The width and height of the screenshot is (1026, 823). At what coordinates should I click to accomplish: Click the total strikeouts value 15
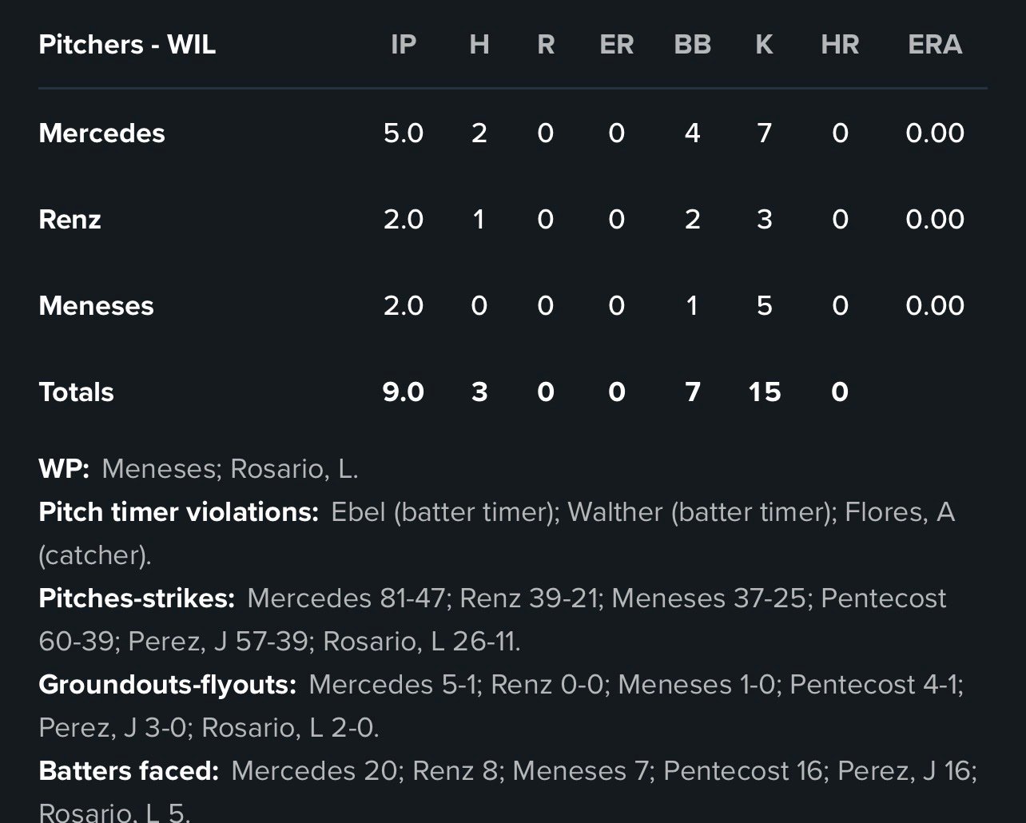pyautogui.click(x=764, y=392)
